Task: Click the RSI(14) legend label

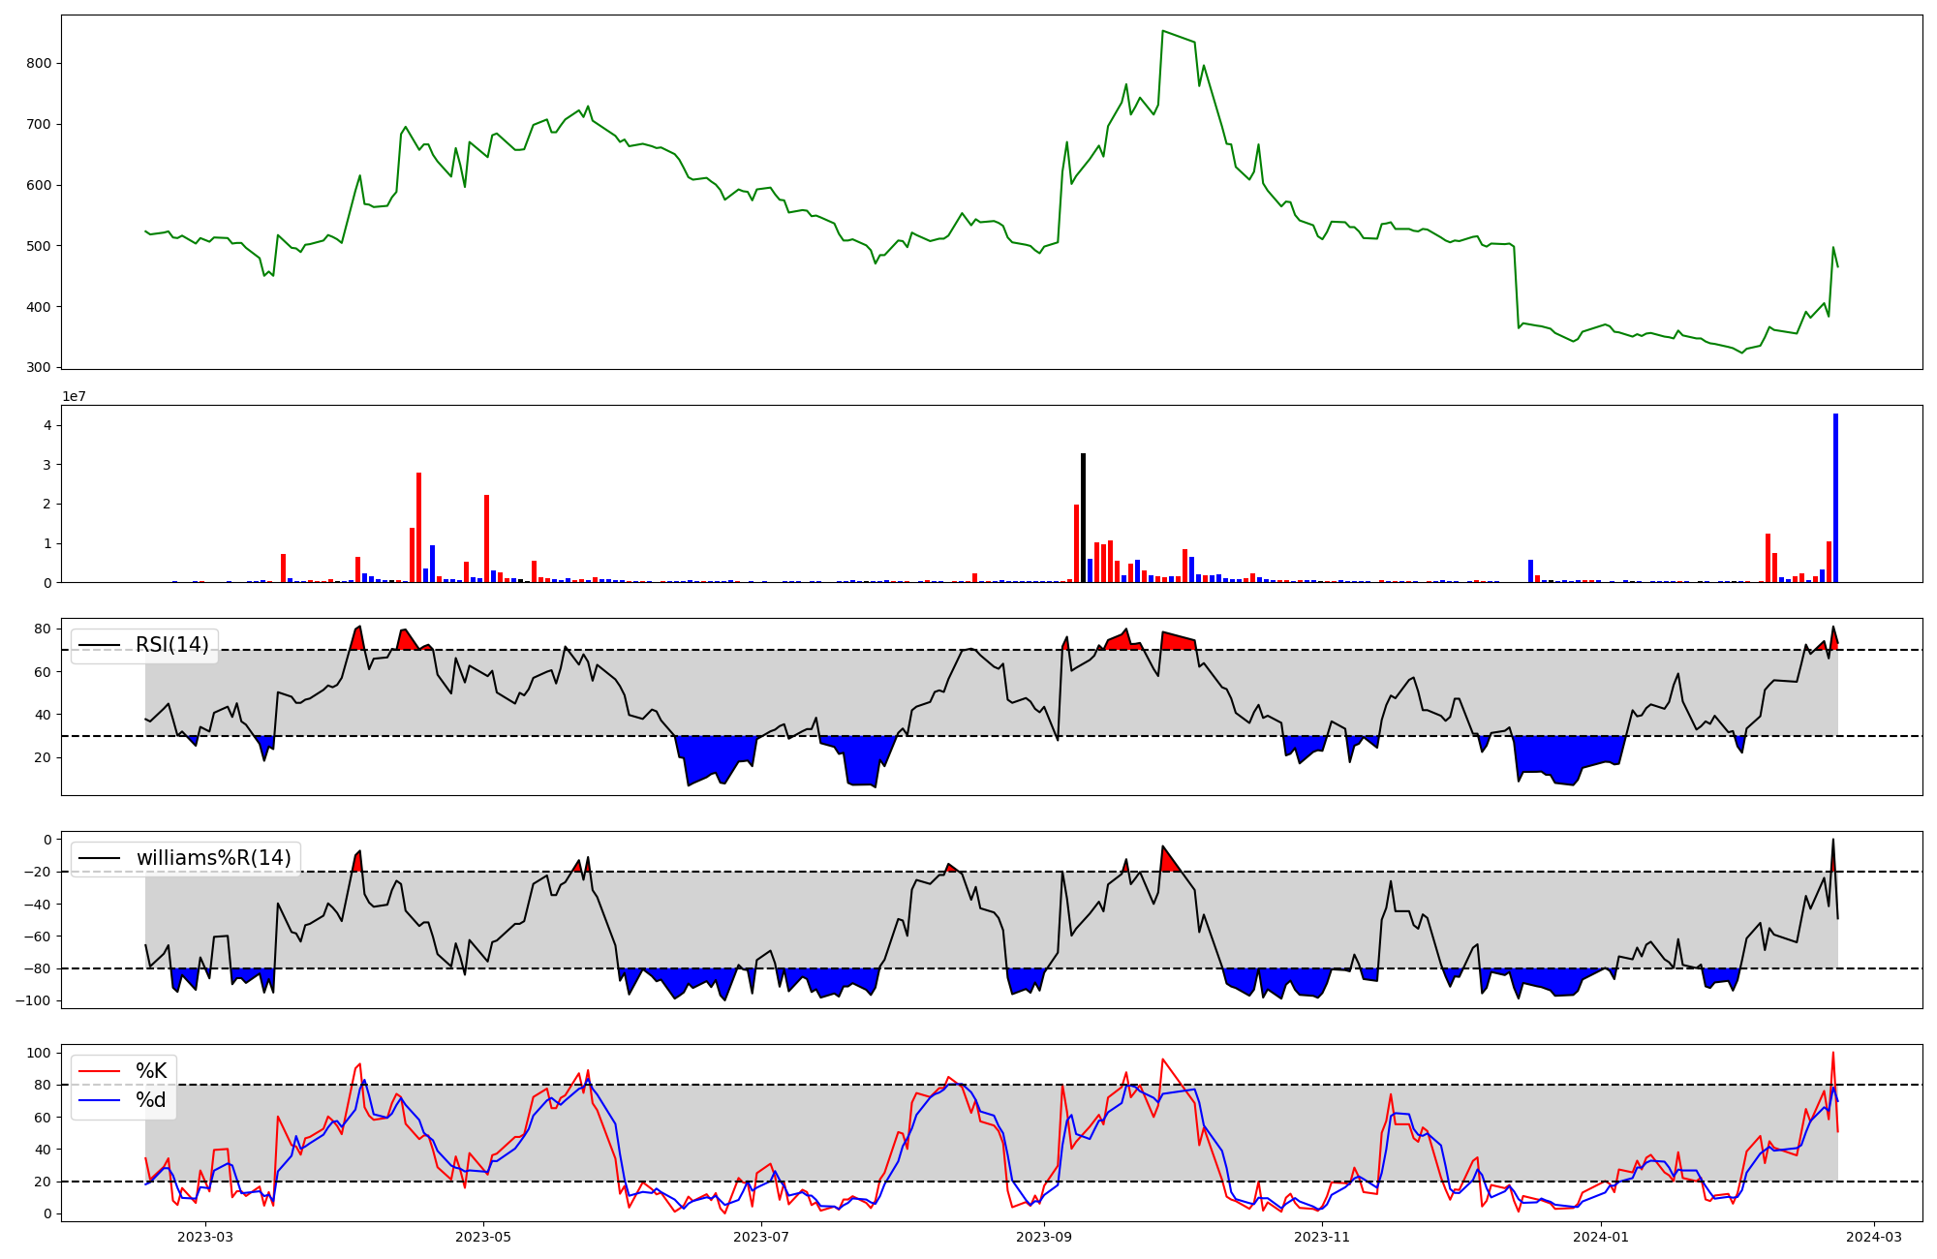Action: [x=171, y=645]
